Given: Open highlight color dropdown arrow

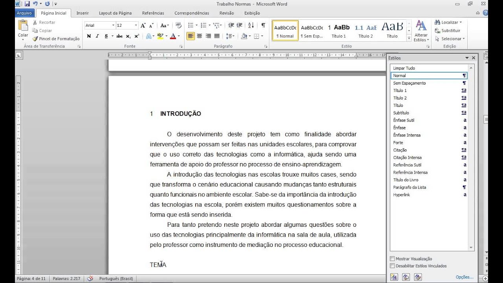Looking at the screenshot, I should [166, 36].
